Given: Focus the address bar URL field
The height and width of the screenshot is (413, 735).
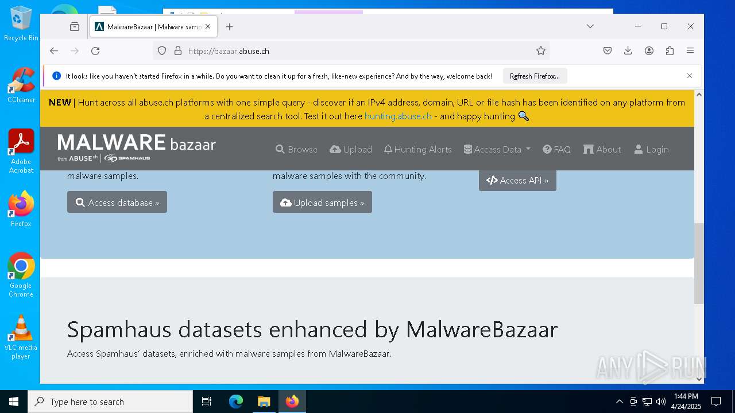Looking at the screenshot, I should pyautogui.click(x=350, y=51).
